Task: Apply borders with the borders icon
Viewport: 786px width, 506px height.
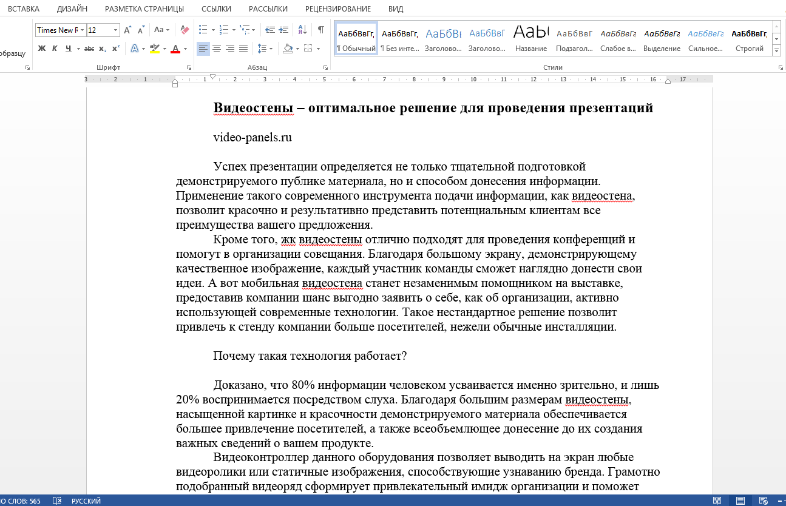Action: pyautogui.click(x=308, y=49)
